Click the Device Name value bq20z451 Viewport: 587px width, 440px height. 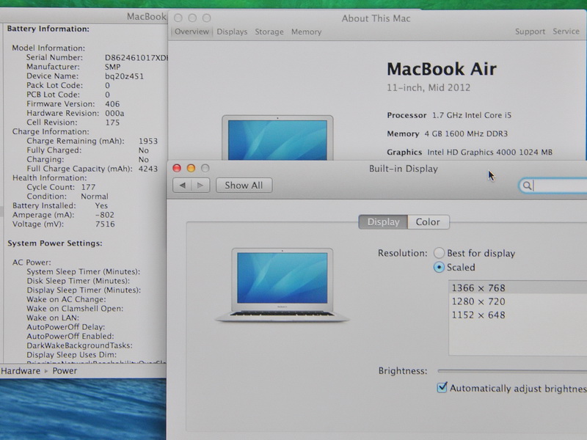(124, 76)
